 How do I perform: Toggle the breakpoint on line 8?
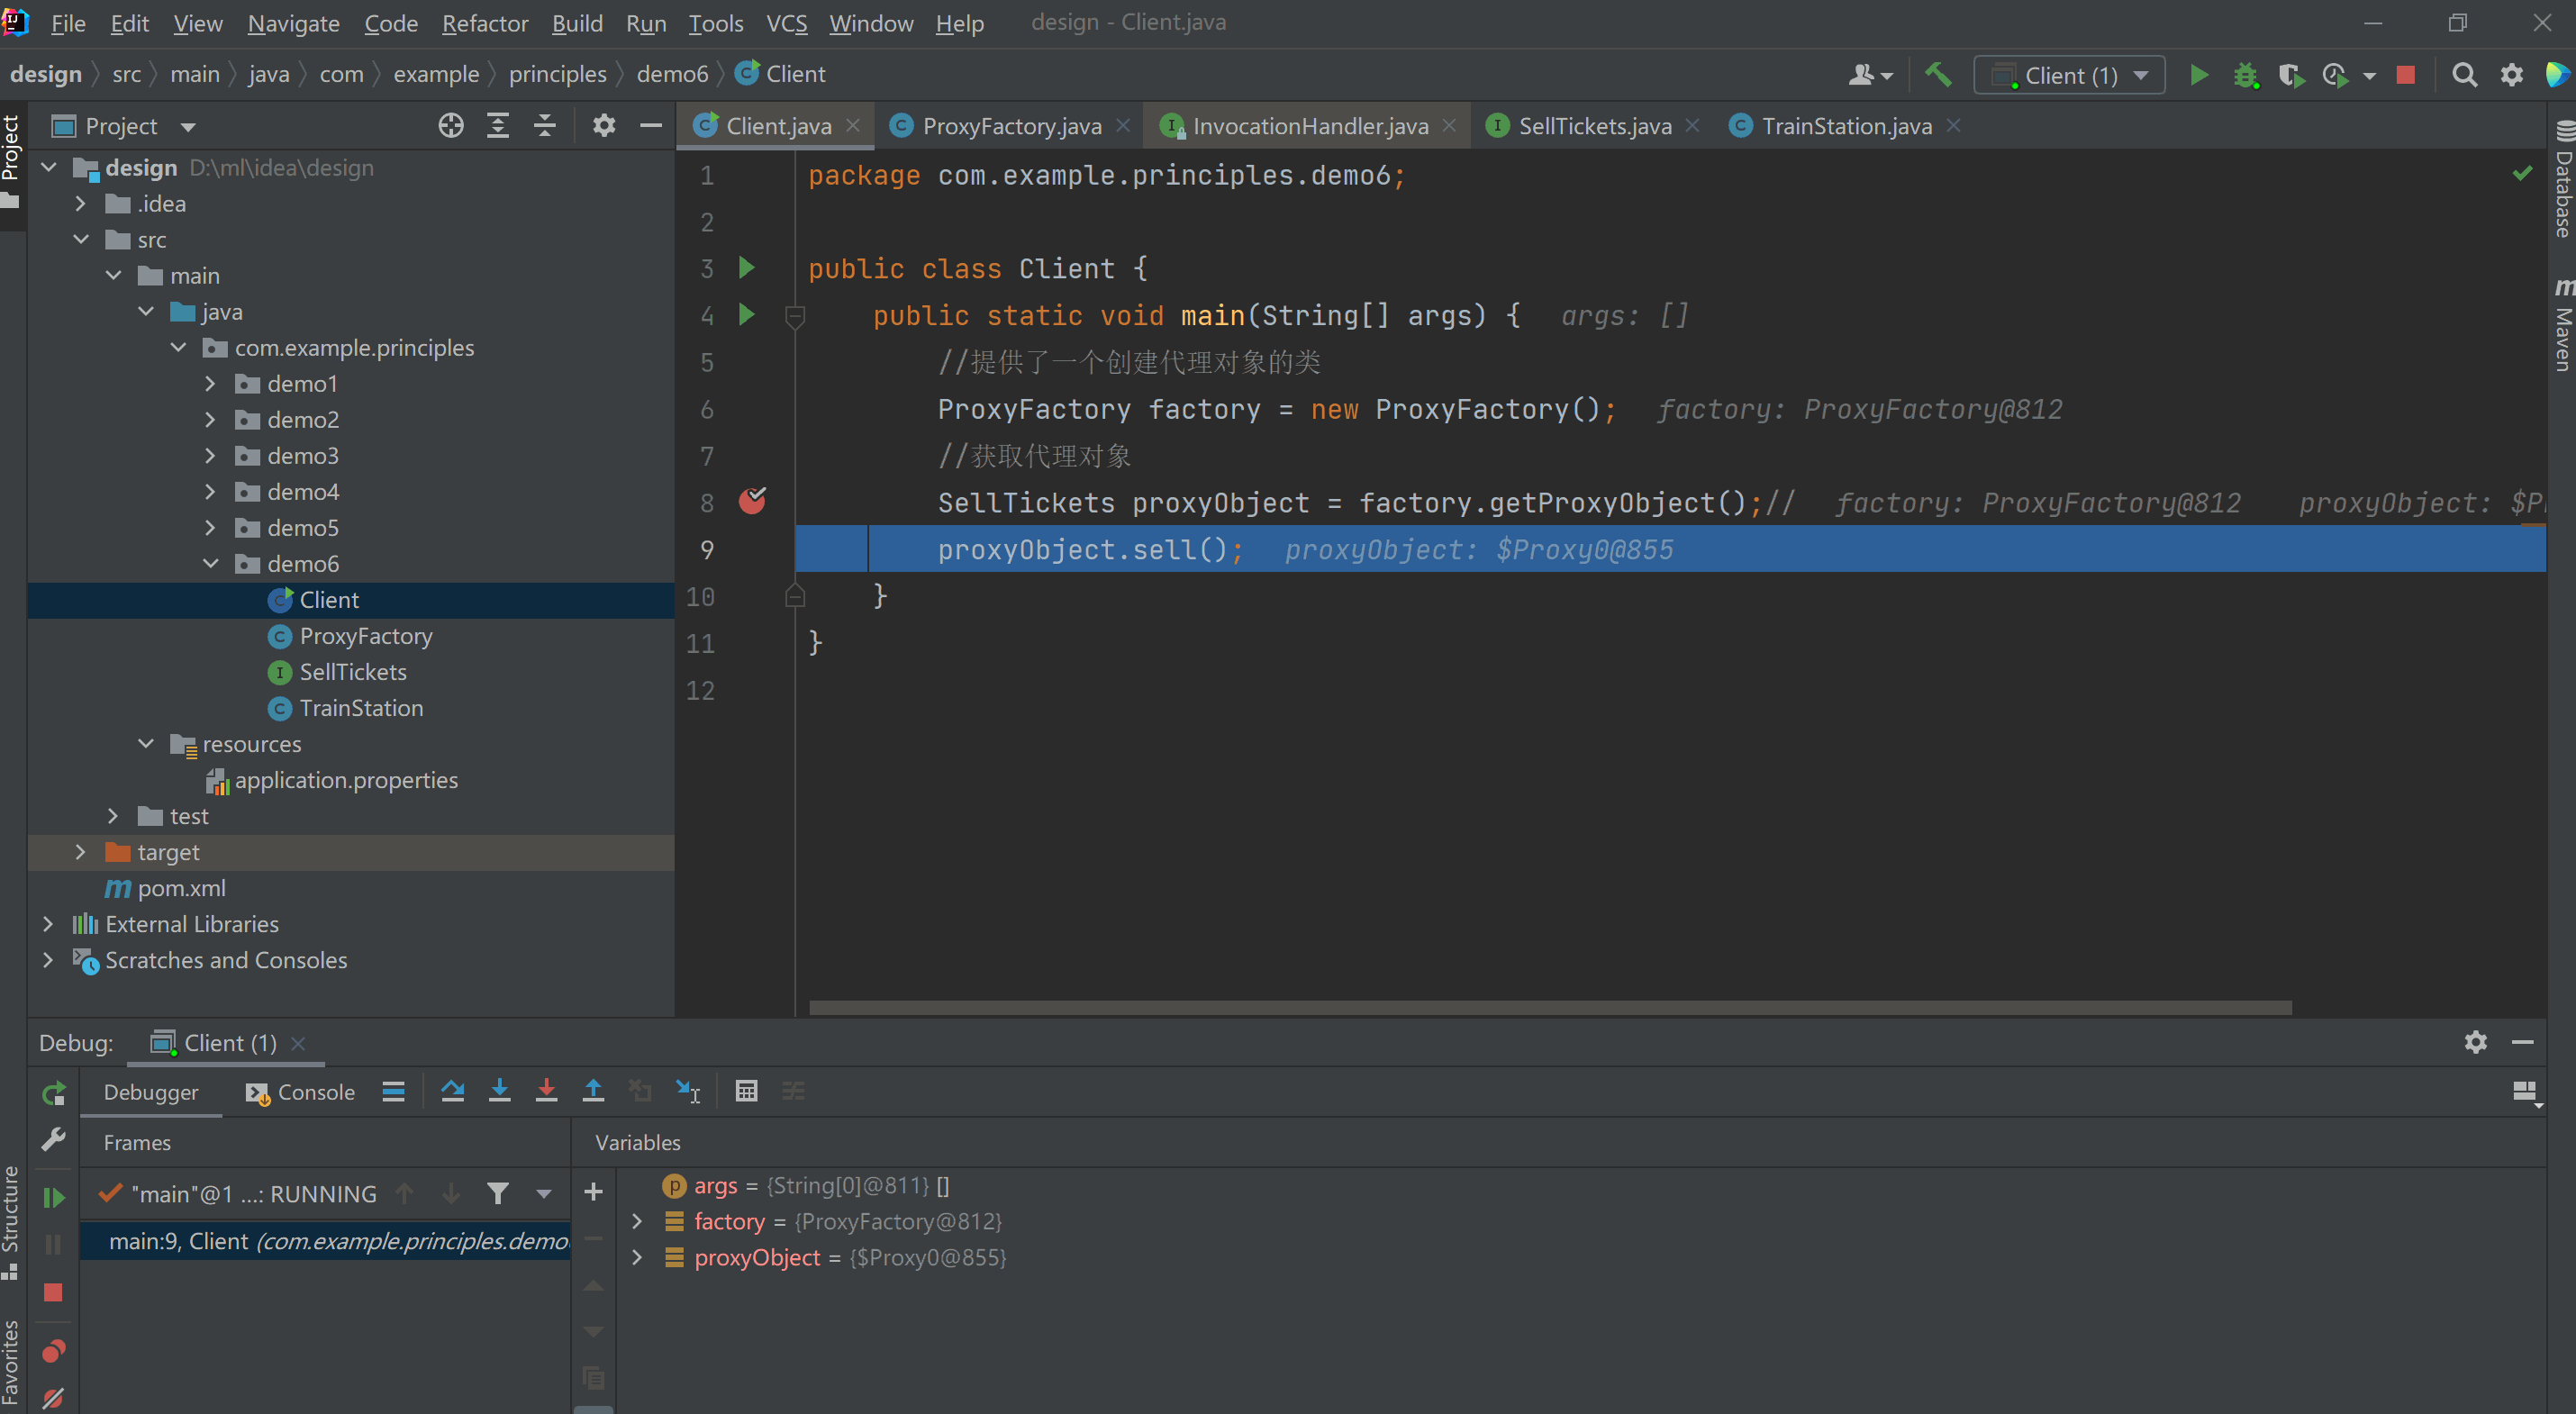752,502
